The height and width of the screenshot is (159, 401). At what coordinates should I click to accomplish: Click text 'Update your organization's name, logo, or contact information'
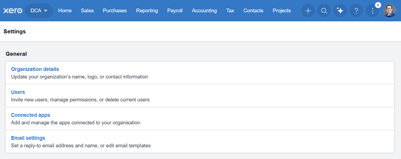pyautogui.click(x=80, y=77)
